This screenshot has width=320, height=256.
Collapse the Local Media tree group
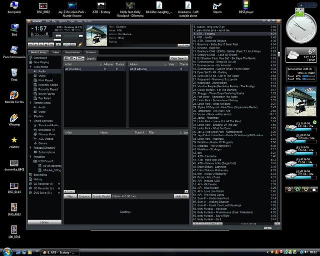click(x=30, y=67)
